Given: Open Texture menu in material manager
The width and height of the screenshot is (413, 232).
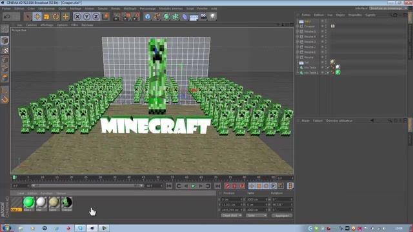Looking at the screenshot, I should [61, 193].
